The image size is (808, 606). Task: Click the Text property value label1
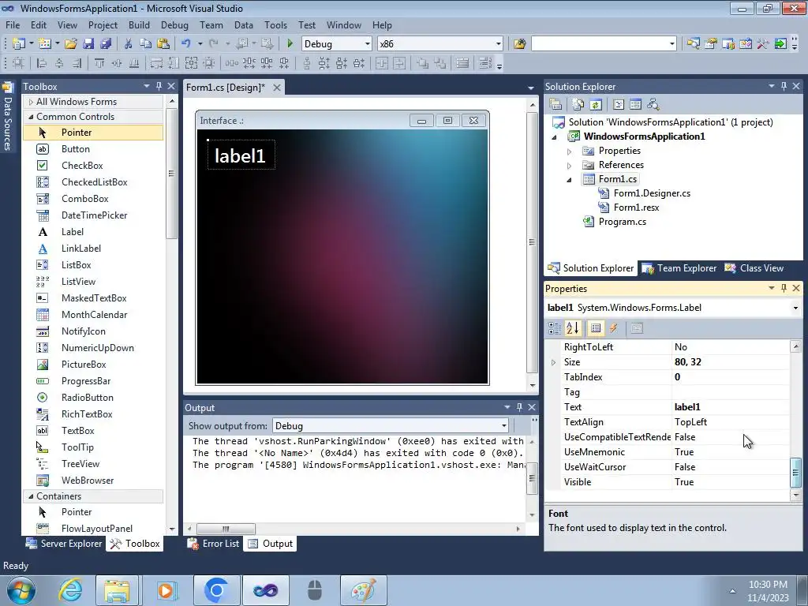point(730,407)
